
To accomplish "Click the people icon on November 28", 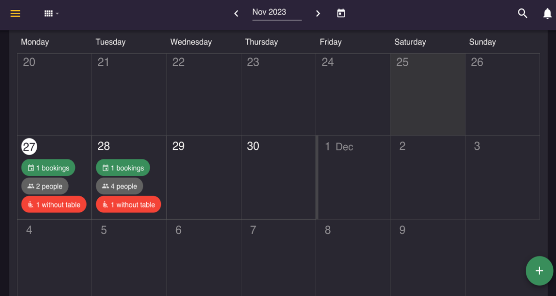I will [105, 186].
